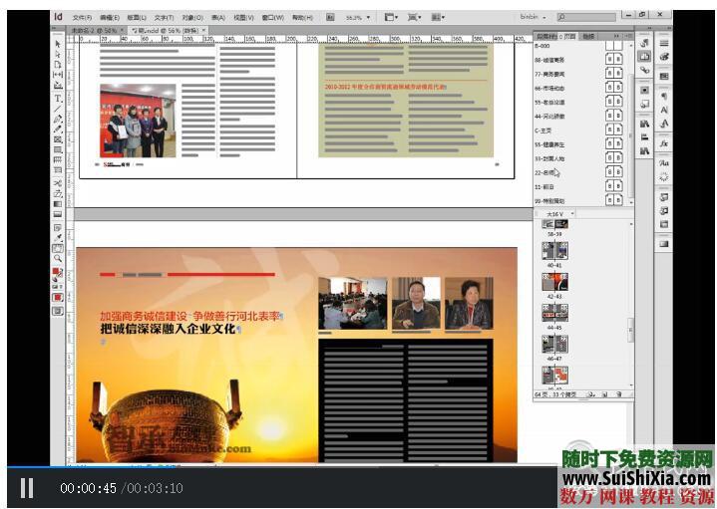Select the Pencil tool

(58, 129)
